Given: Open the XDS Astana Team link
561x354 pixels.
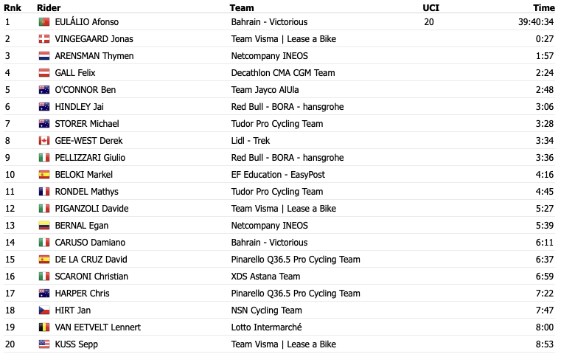Looking at the screenshot, I should [265, 277].
